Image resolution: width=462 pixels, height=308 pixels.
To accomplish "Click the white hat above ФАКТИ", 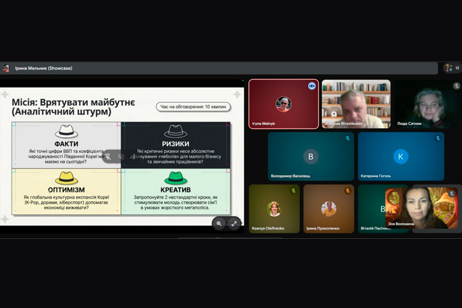I will click(x=67, y=131).
